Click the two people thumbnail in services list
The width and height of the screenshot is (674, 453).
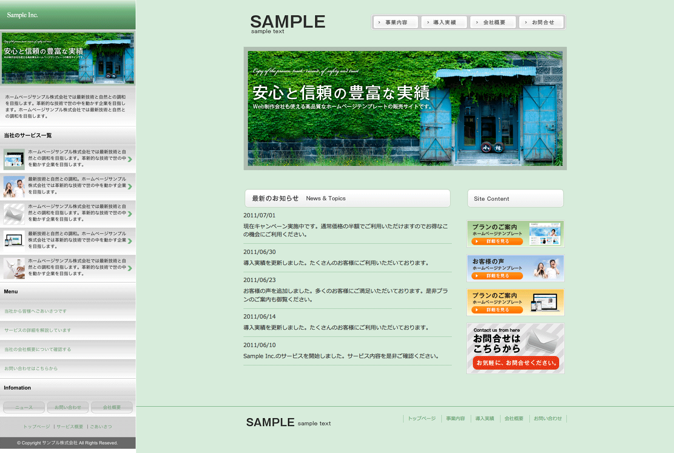[x=14, y=186]
